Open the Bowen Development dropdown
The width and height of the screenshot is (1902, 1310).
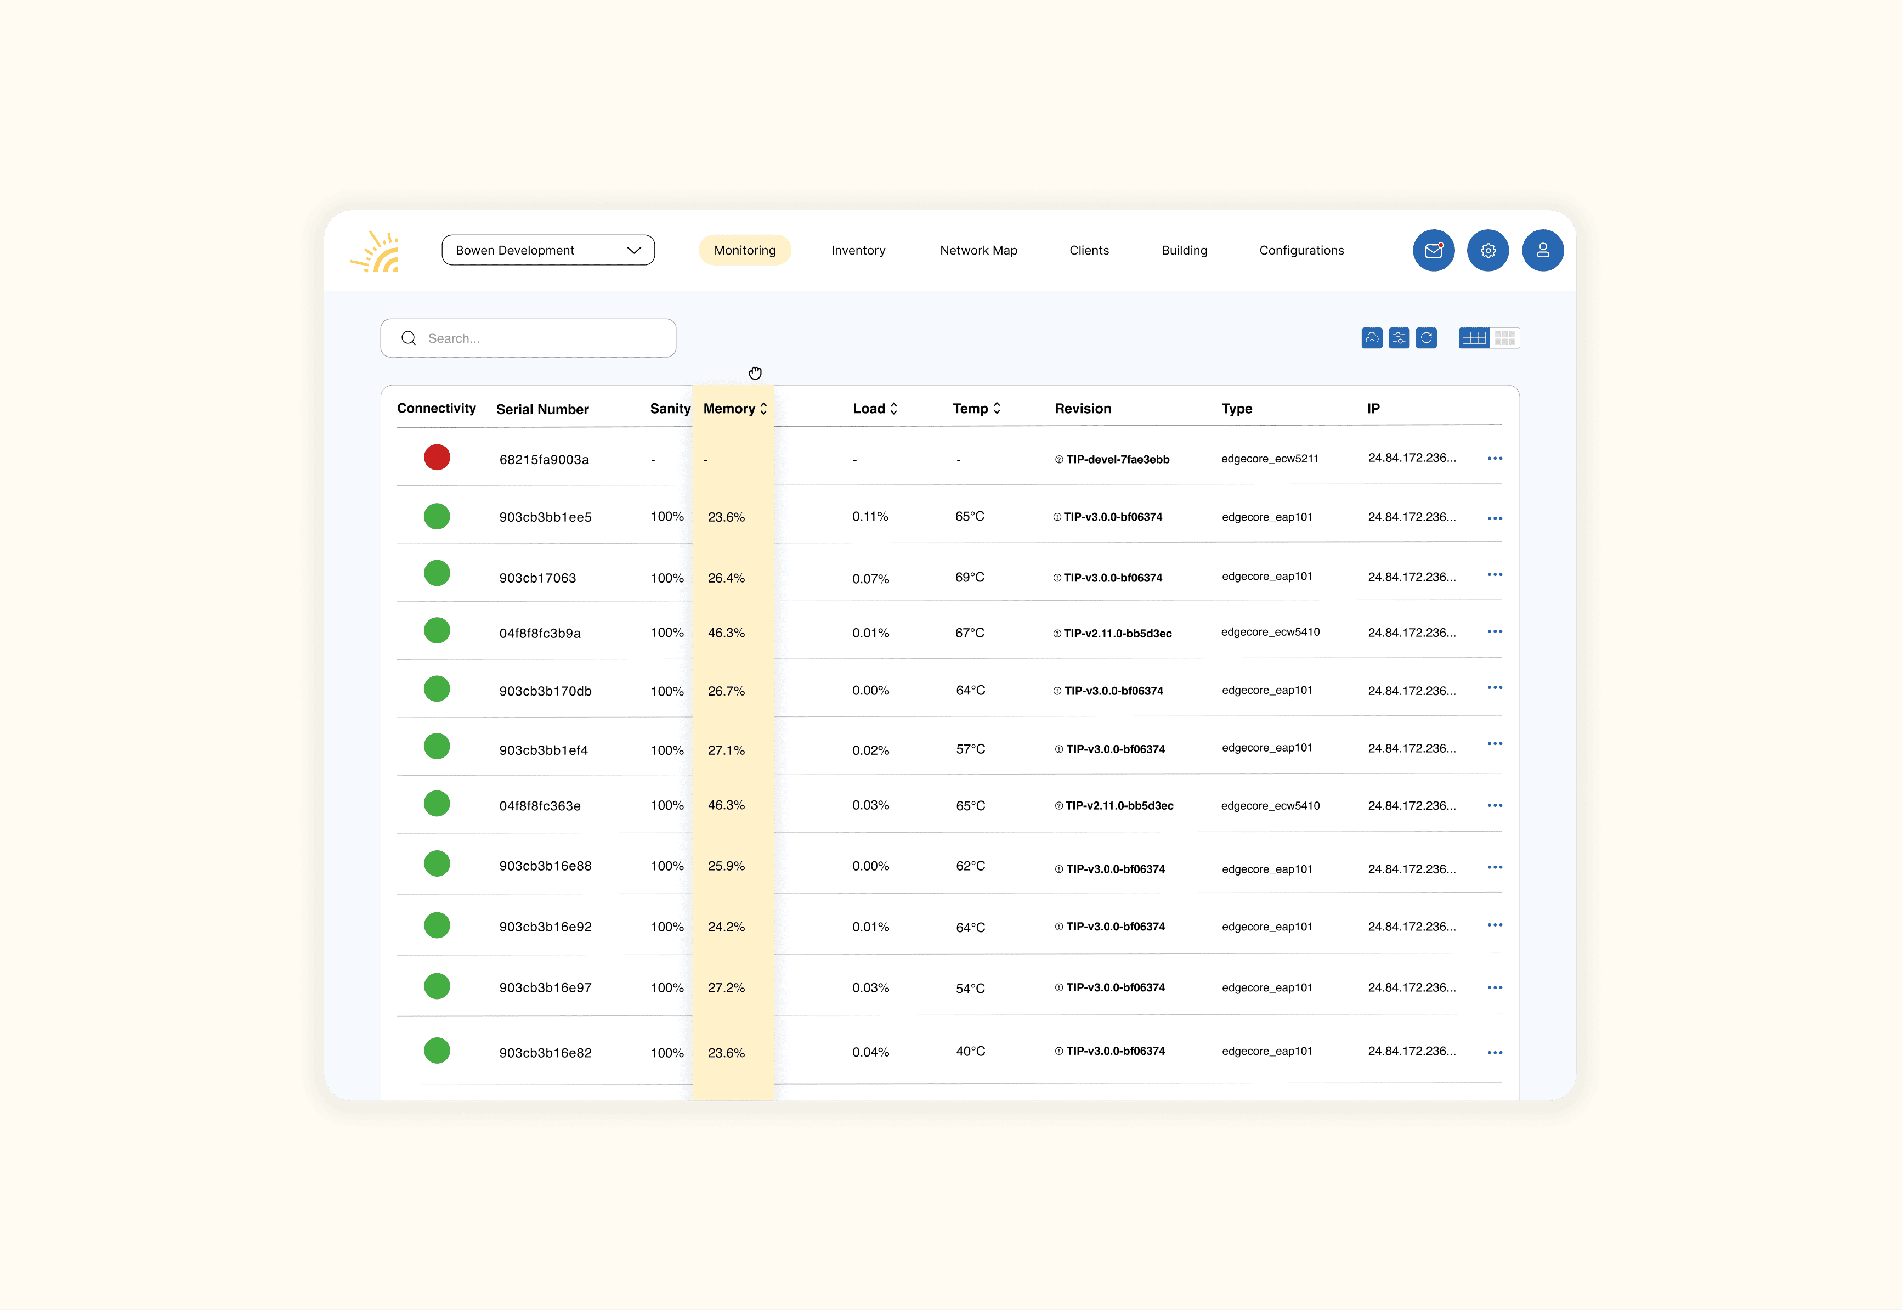pos(548,250)
